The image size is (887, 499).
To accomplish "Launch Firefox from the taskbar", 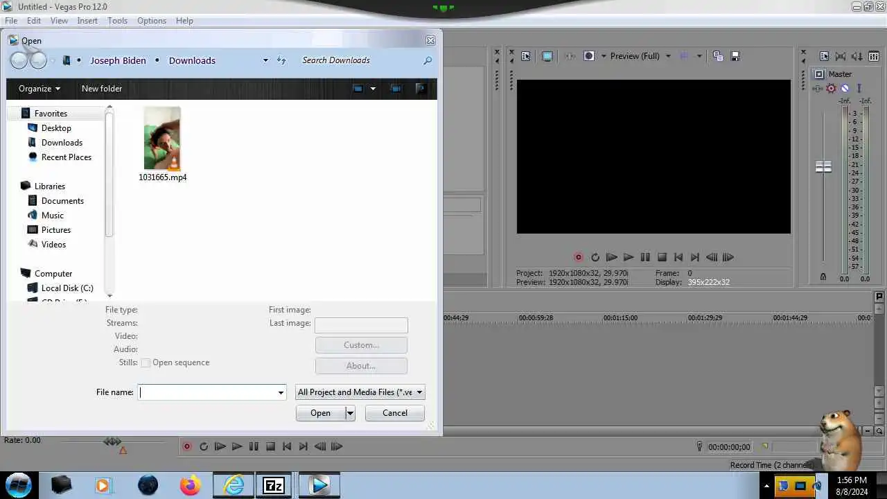I will click(x=191, y=485).
